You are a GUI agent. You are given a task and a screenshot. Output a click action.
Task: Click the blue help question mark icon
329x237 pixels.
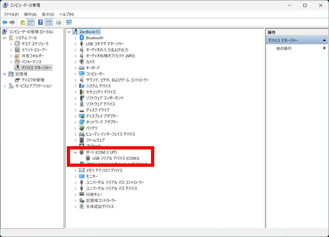(x=40, y=22)
